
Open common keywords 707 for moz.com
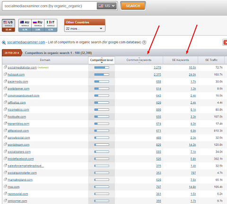(x=158, y=187)
